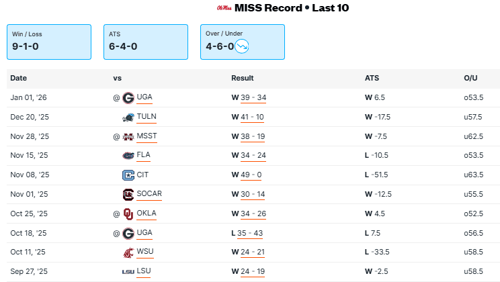Click the Washington State team logo

pos(128,252)
